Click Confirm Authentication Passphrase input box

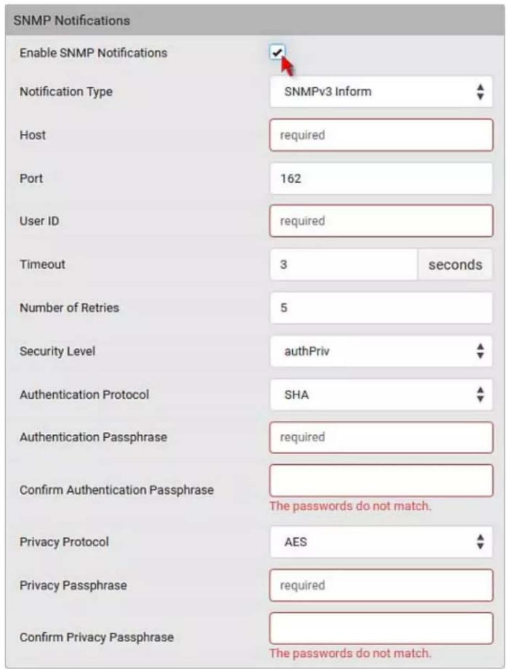[x=381, y=481]
